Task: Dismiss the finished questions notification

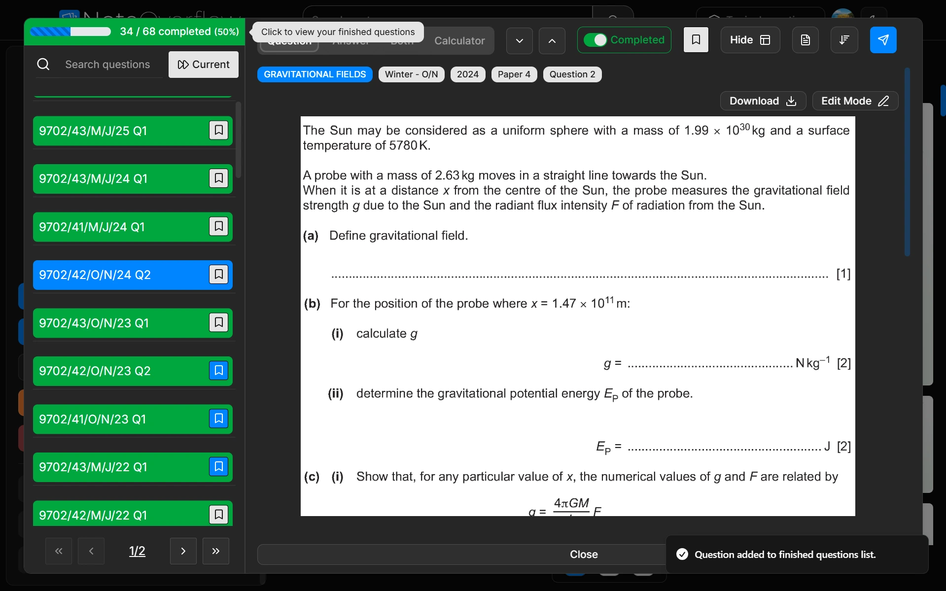Action: pyautogui.click(x=797, y=555)
